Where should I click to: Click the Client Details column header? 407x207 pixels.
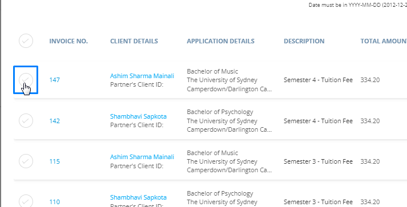pos(134,41)
